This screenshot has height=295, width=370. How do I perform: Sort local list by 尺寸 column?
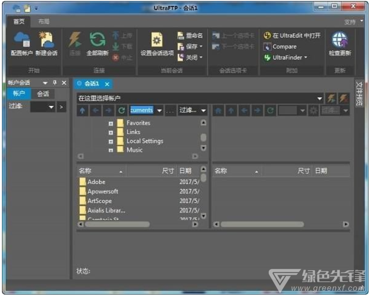(152, 171)
